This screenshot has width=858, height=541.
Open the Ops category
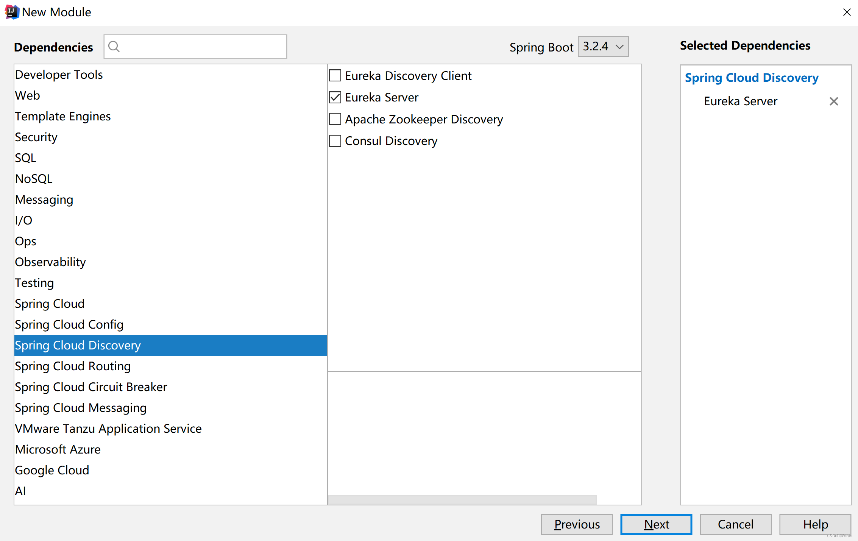pos(170,241)
